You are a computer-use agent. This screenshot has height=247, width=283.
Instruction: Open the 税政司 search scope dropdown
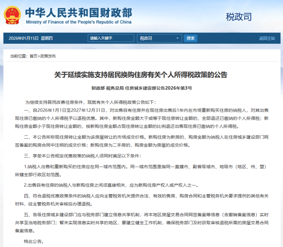(159, 38)
